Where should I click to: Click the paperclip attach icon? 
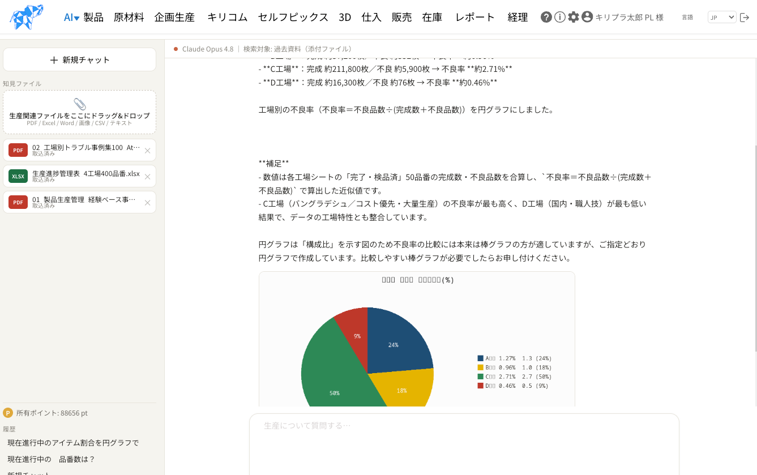[x=80, y=104]
